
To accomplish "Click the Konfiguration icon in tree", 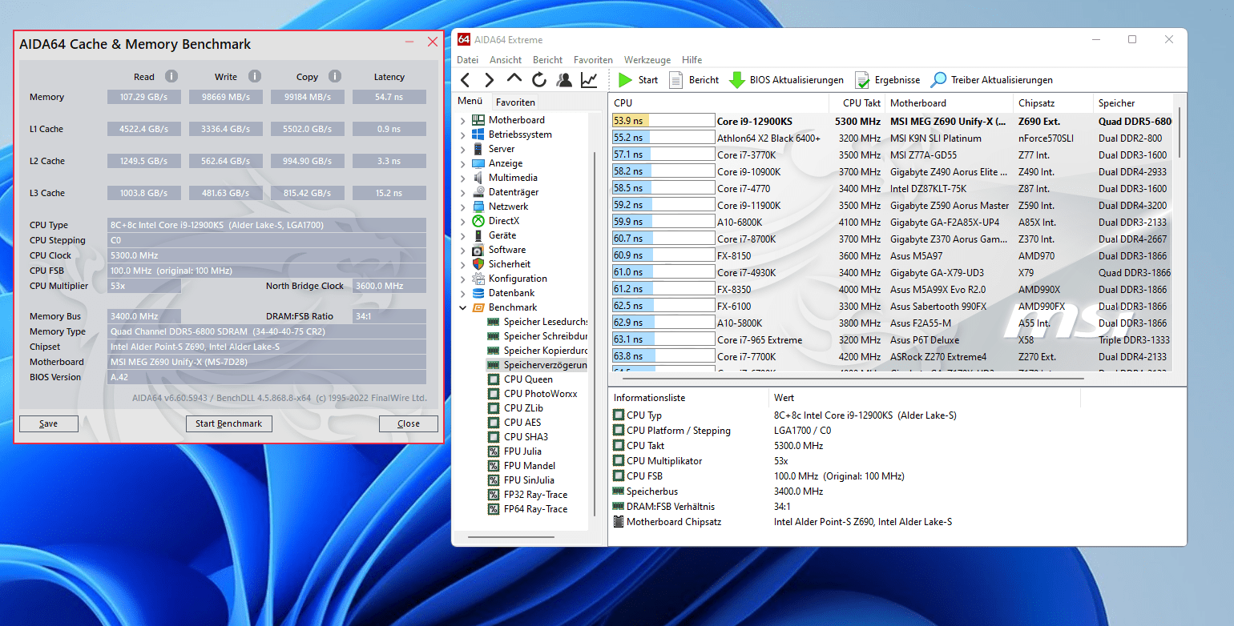I will point(478,279).
